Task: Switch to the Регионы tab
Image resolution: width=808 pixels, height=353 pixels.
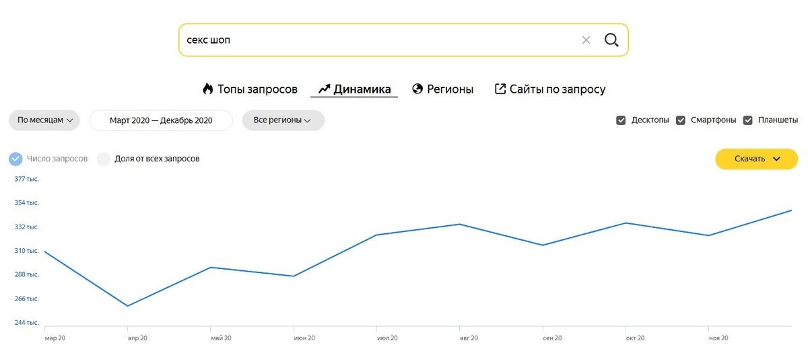Action: click(x=442, y=89)
